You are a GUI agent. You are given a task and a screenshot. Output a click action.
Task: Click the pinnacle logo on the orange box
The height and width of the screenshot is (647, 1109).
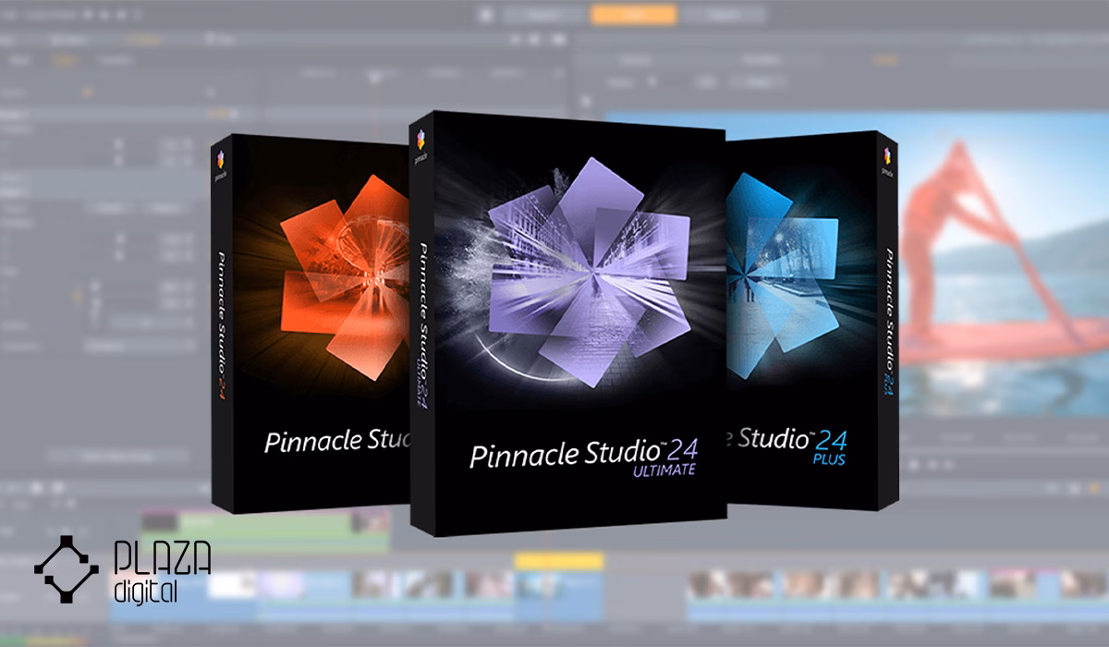[219, 163]
